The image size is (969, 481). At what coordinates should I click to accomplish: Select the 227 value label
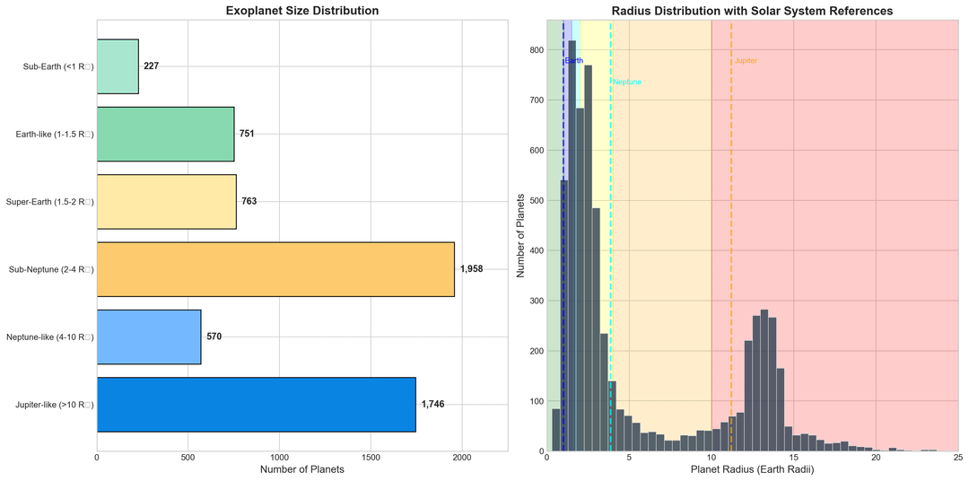pyautogui.click(x=151, y=66)
